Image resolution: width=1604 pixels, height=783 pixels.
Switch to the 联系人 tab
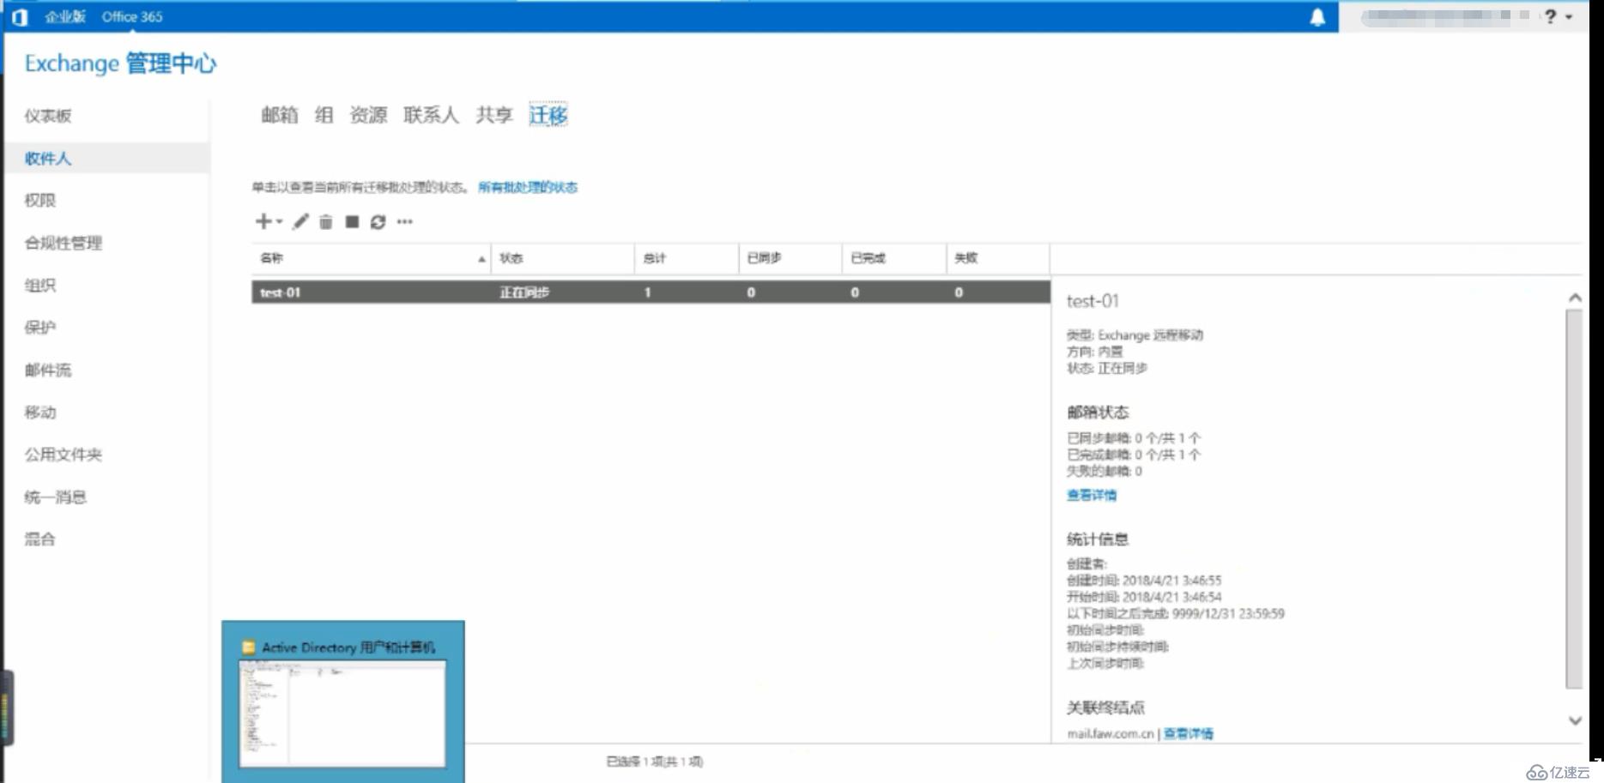pos(431,115)
